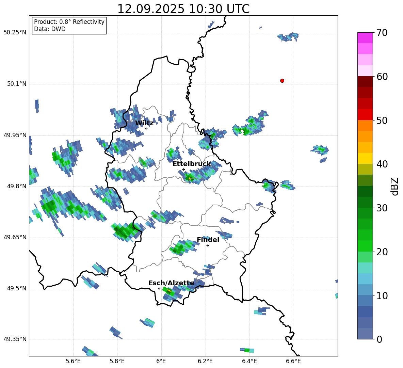Screen dimensions: 403x368
Task: Click the 'Data: DWD' text
Action: point(50,29)
